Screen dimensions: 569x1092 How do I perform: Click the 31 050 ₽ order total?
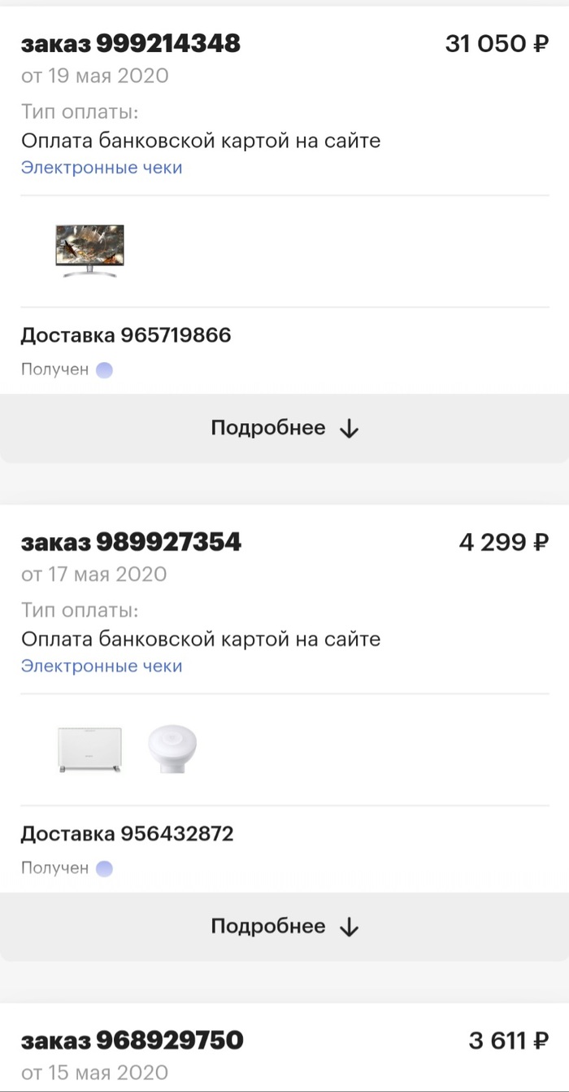pos(497,44)
